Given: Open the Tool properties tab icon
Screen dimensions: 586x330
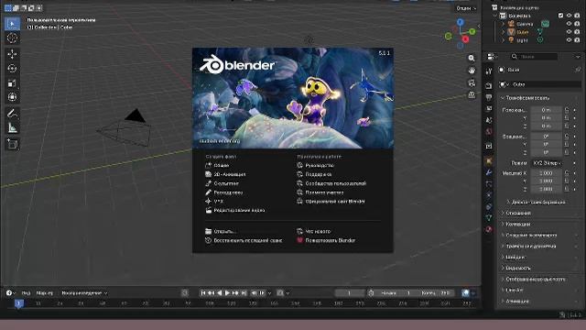Looking at the screenshot, I should (489, 71).
